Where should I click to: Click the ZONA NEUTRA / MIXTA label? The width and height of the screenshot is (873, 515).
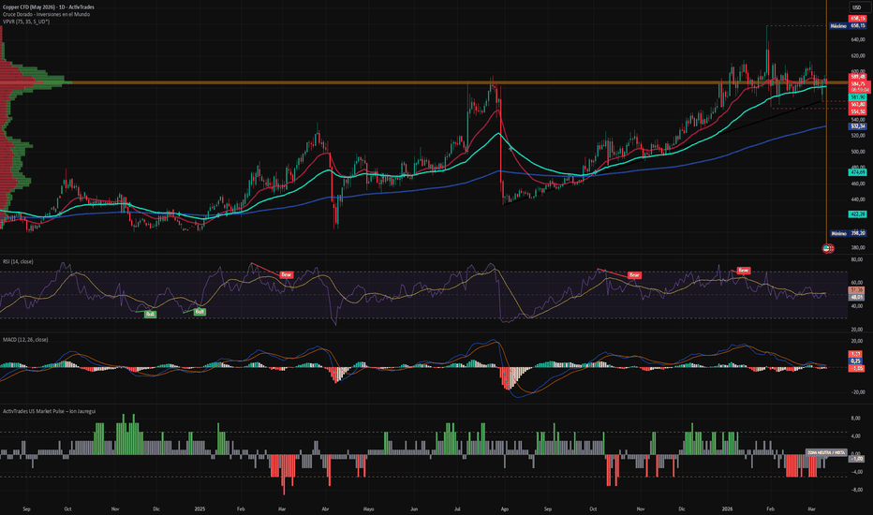tap(826, 452)
